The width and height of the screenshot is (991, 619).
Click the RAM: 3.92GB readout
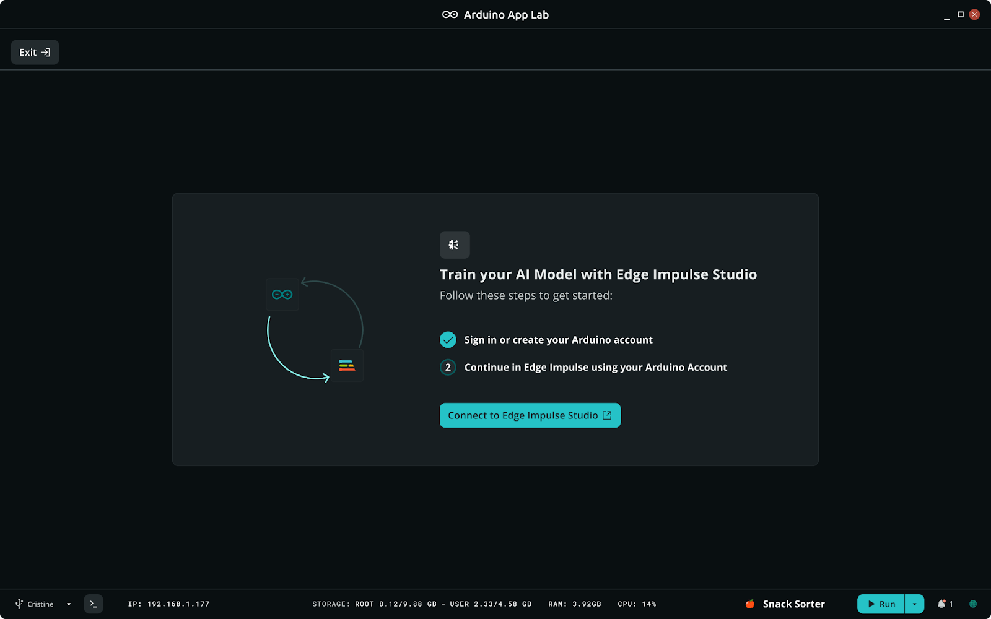(x=575, y=604)
